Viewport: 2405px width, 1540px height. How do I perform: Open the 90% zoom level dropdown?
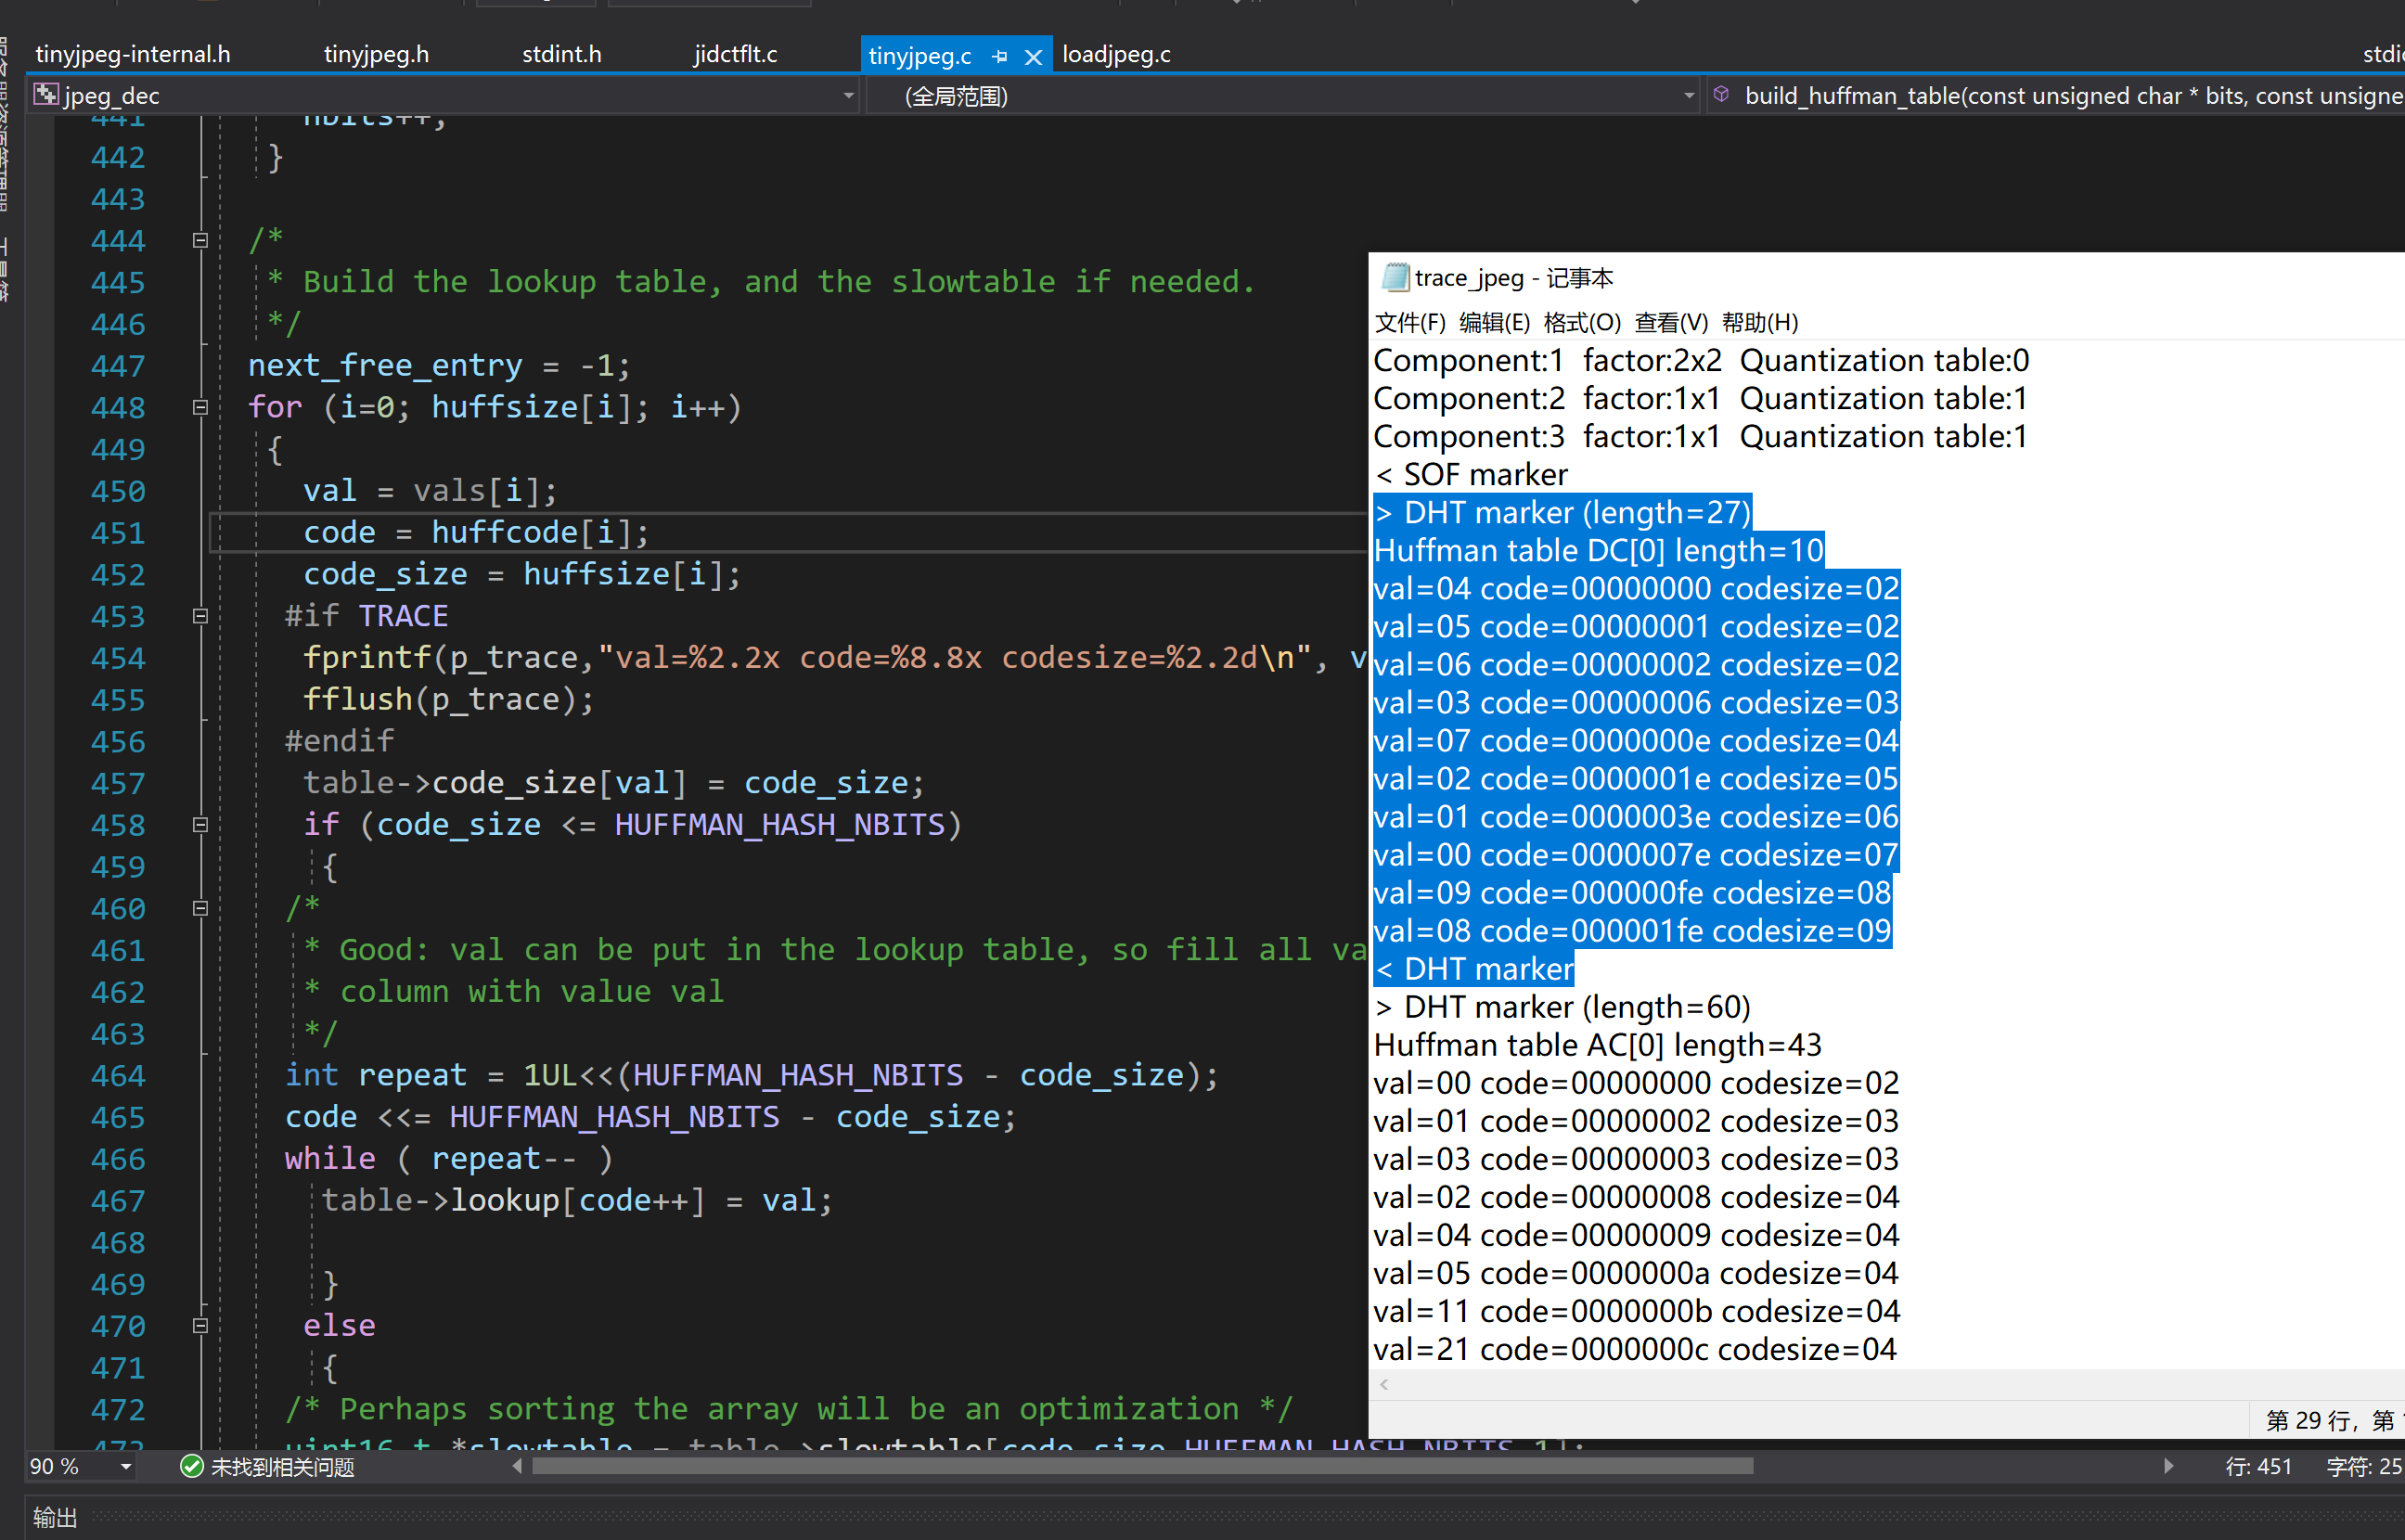pos(126,1467)
